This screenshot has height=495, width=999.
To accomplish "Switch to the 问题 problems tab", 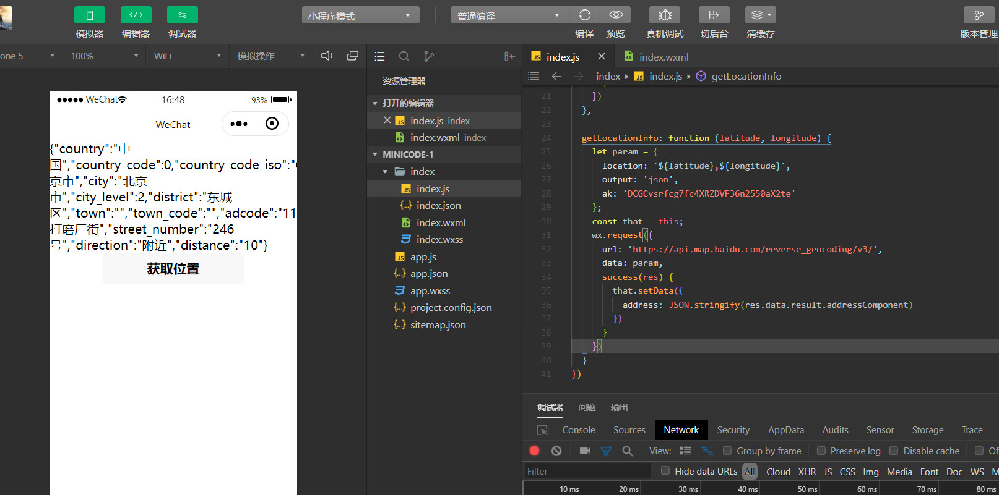I will [587, 407].
